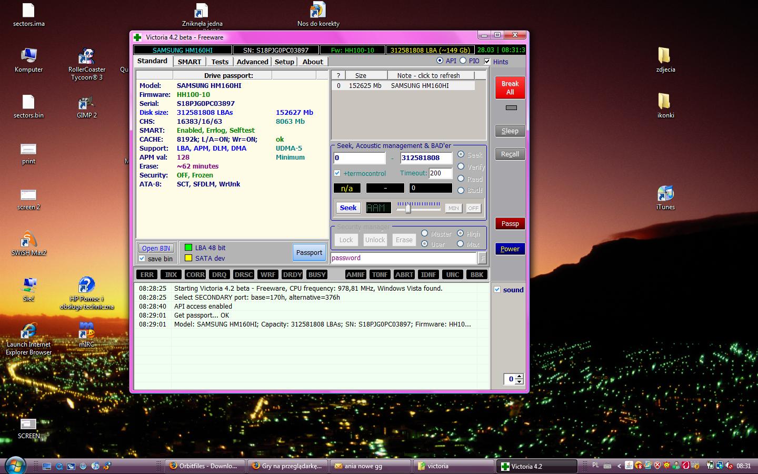
Task: Open the ikonki folder
Action: (x=665, y=106)
